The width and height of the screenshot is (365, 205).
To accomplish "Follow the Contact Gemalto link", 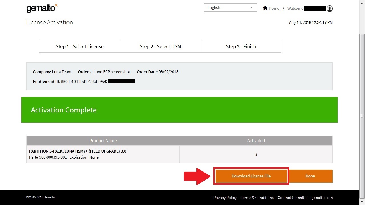I will click(x=292, y=198).
